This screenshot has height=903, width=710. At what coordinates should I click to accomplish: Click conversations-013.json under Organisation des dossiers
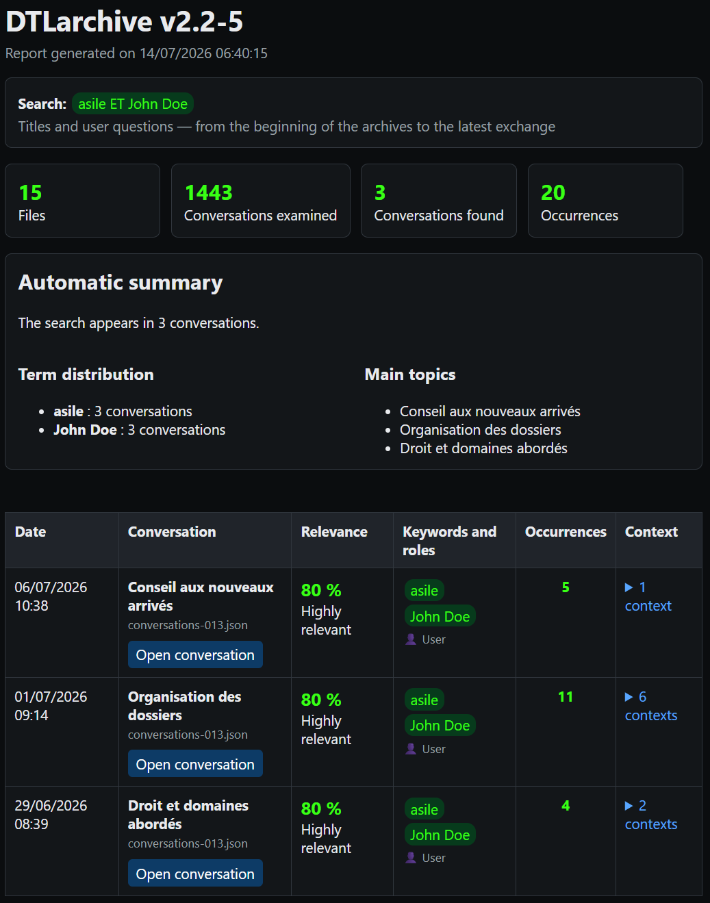(x=188, y=735)
